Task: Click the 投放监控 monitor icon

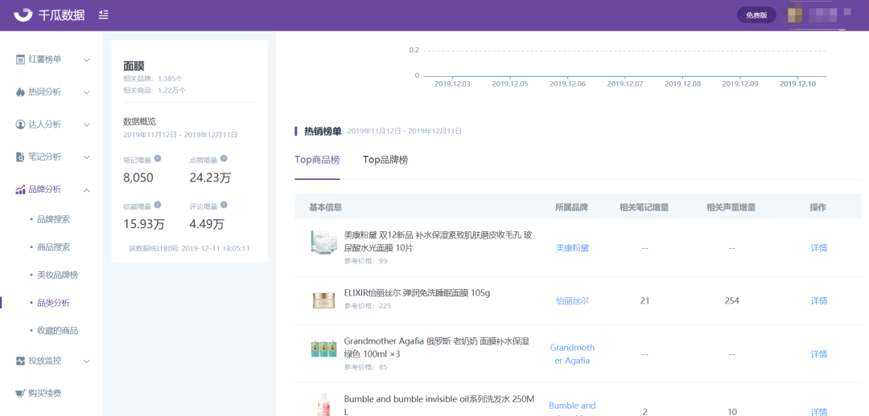Action: tap(20, 361)
